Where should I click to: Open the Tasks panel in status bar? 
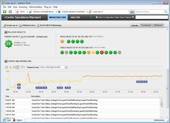(7, 120)
